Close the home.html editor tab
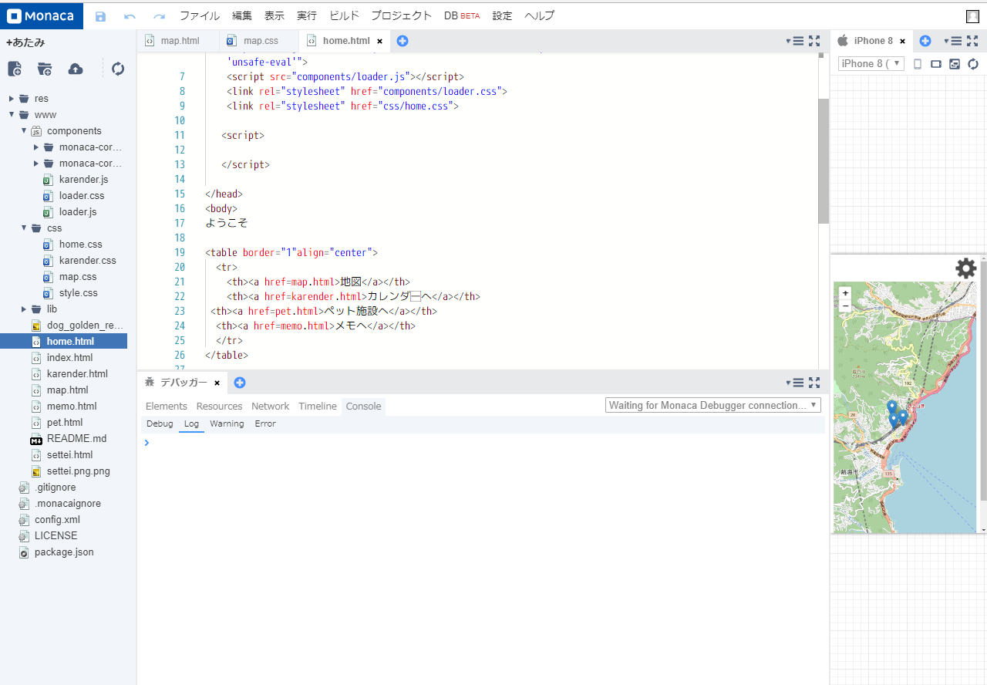The height and width of the screenshot is (685, 987). point(379,41)
